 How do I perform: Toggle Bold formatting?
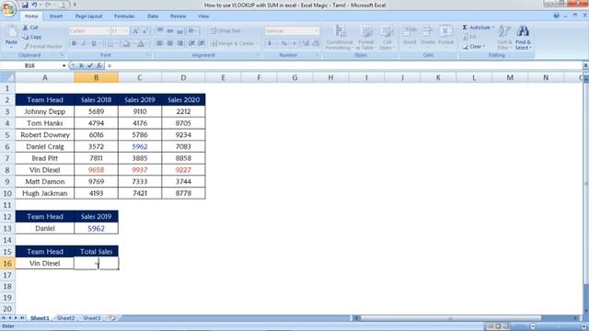pyautogui.click(x=74, y=43)
